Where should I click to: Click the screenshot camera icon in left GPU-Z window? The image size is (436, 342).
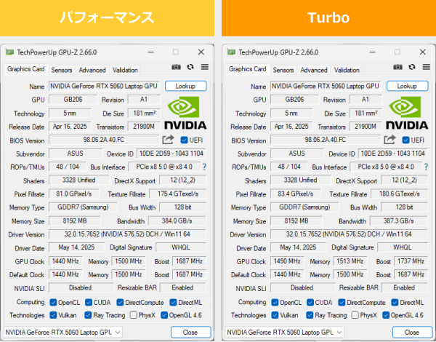176,67
